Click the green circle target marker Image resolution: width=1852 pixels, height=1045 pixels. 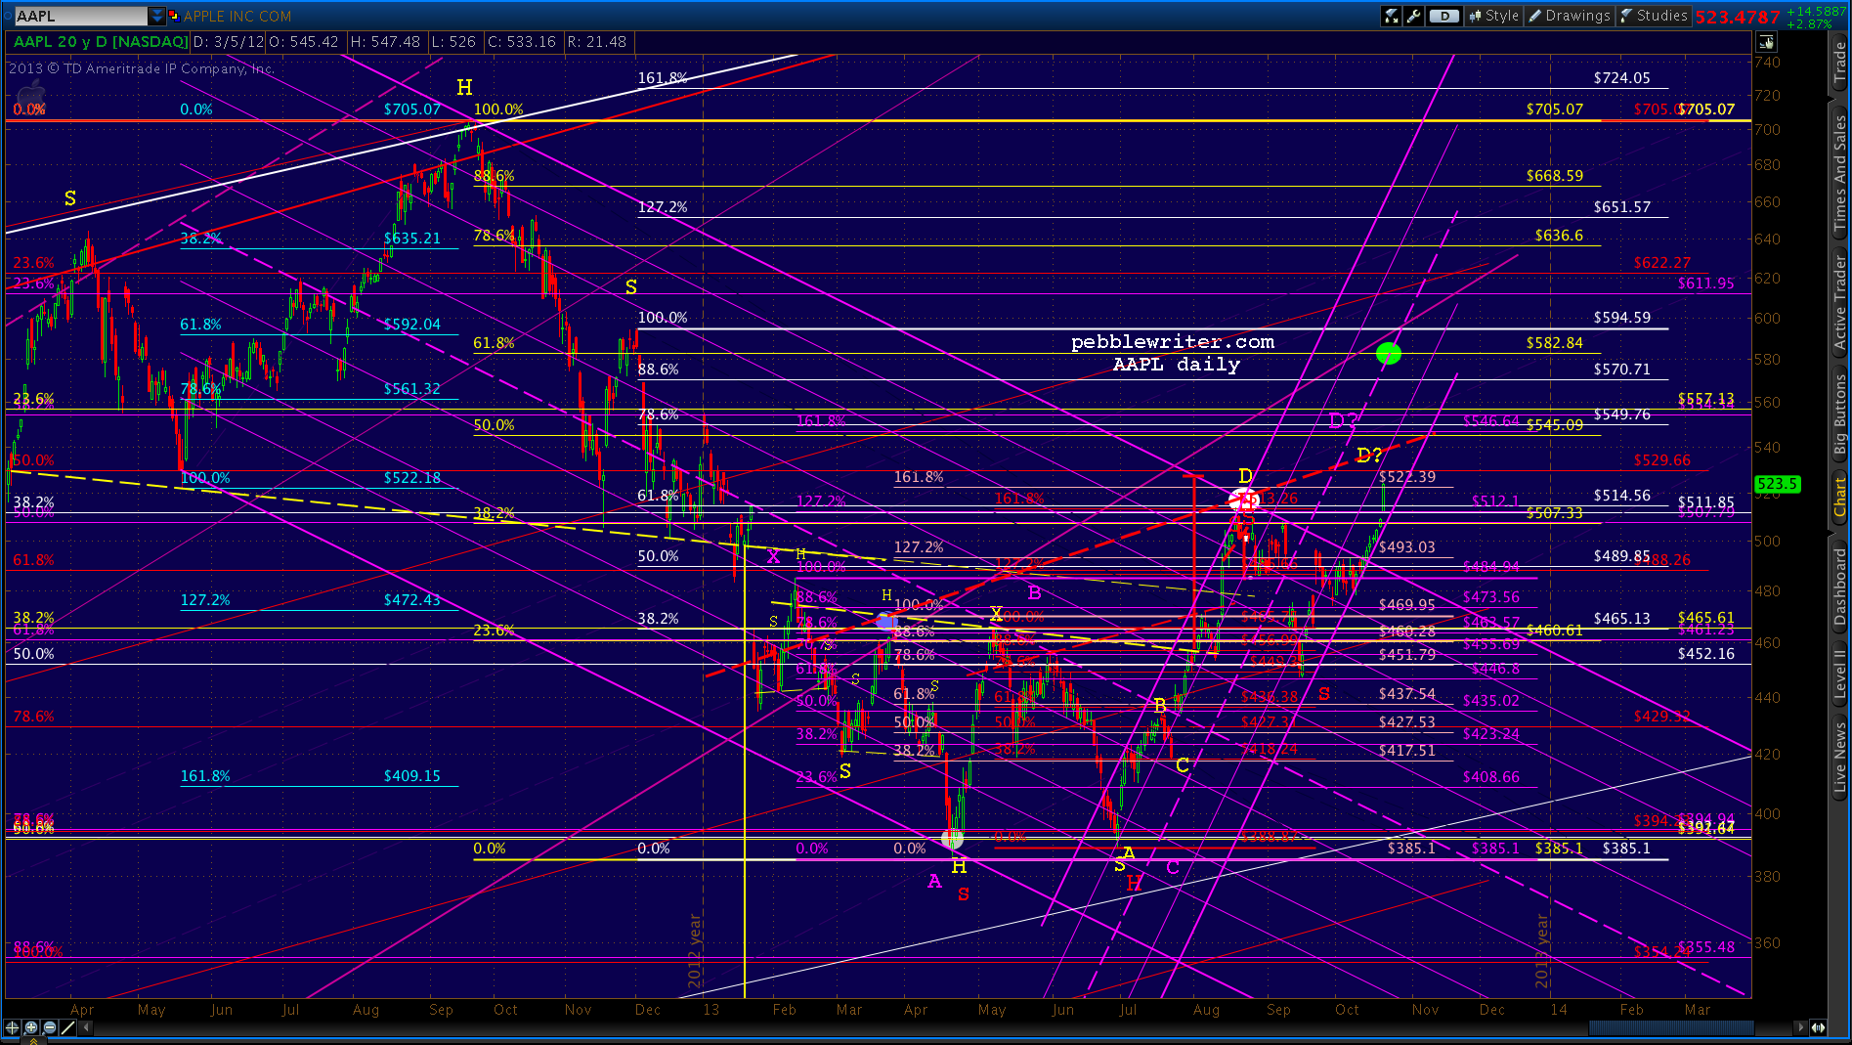click(x=1388, y=353)
